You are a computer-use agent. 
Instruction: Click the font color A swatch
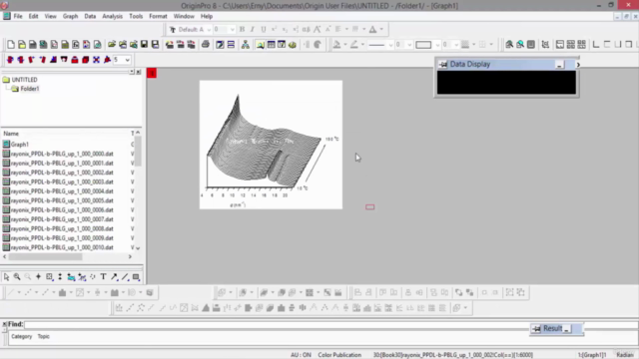(372, 29)
